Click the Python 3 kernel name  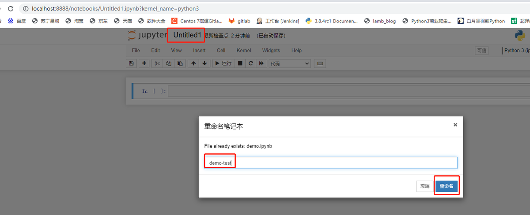coord(517,50)
